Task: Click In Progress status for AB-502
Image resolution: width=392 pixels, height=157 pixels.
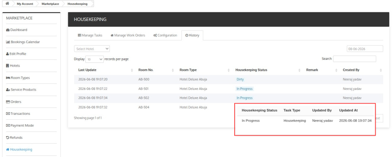Action: [245, 98]
